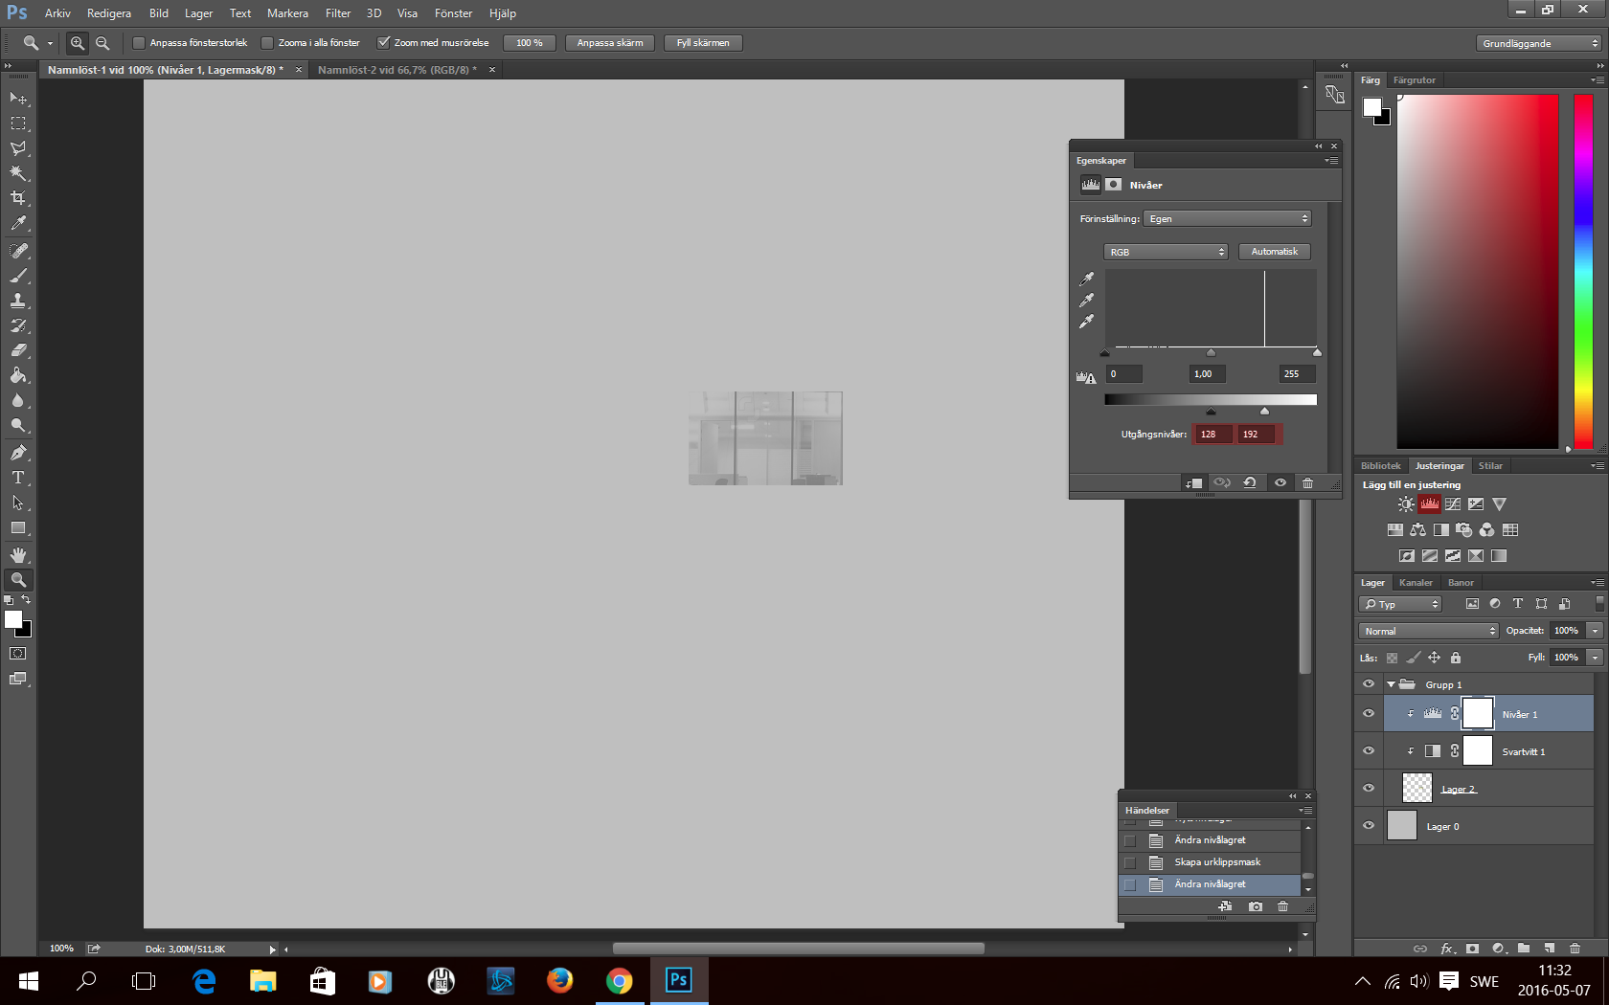Enable Zooma i alla fönster checkbox

pyautogui.click(x=267, y=43)
